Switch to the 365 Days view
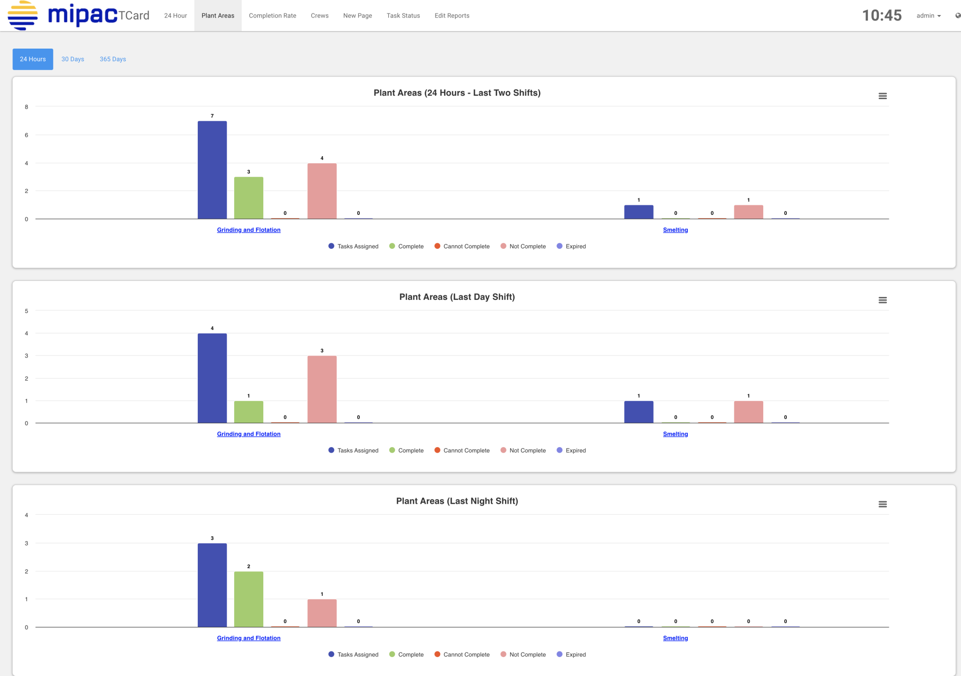 [x=112, y=59]
